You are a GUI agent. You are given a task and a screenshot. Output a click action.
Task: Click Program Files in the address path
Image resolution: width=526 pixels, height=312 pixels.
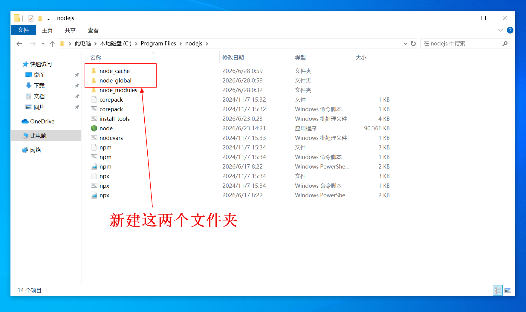point(158,44)
